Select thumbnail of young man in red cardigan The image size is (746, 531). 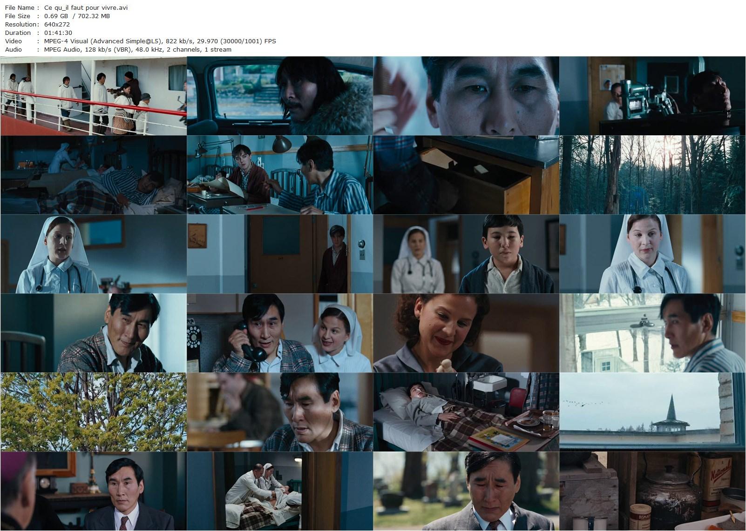[x=280, y=175]
